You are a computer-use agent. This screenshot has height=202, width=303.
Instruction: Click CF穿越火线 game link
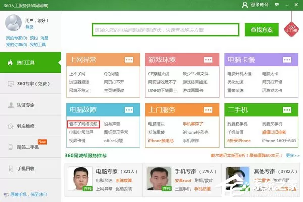pyautogui.click(x=159, y=74)
